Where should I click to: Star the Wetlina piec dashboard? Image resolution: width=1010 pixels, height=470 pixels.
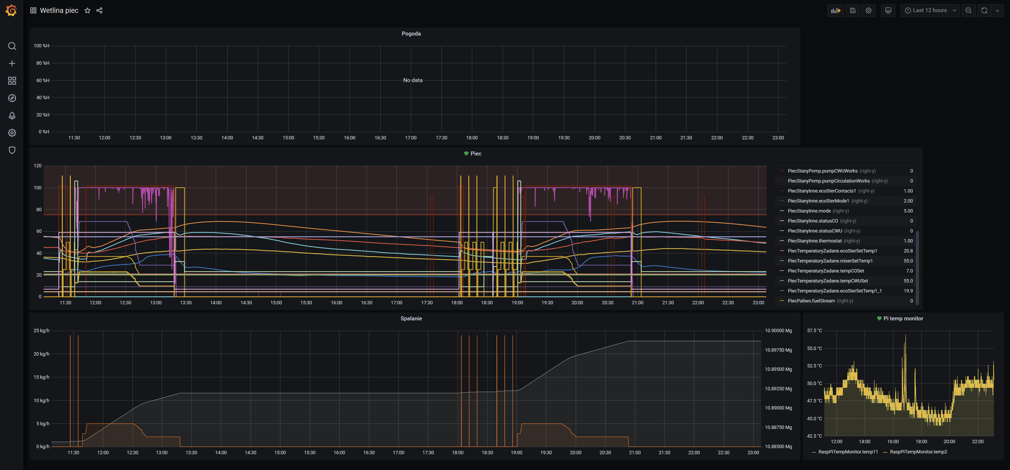[87, 11]
